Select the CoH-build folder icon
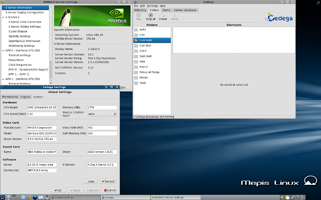 tap(136, 40)
